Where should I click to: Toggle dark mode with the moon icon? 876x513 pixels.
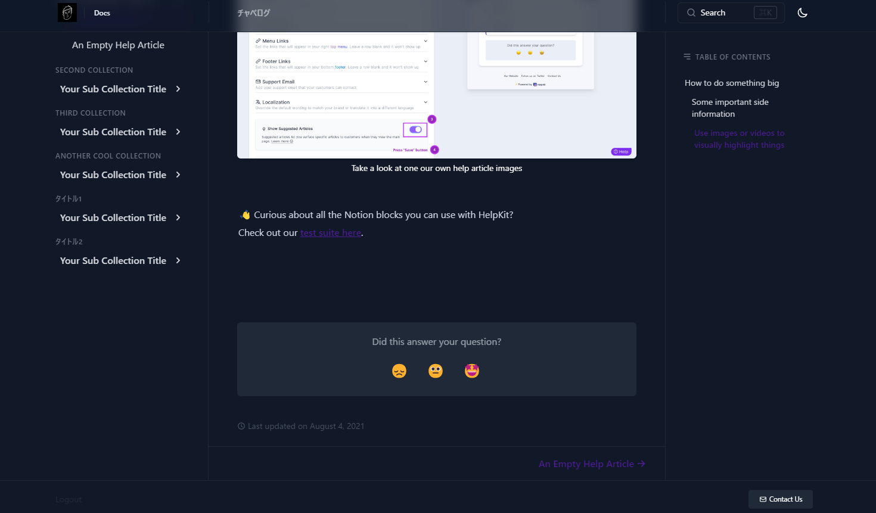(802, 13)
